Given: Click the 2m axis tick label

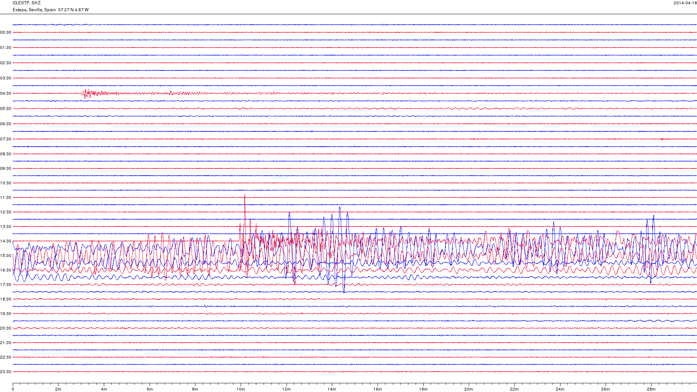Looking at the screenshot, I should click(x=58, y=389).
